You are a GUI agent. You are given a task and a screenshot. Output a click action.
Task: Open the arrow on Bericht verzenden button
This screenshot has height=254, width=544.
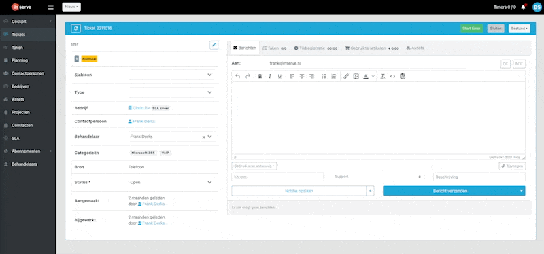[521, 191]
